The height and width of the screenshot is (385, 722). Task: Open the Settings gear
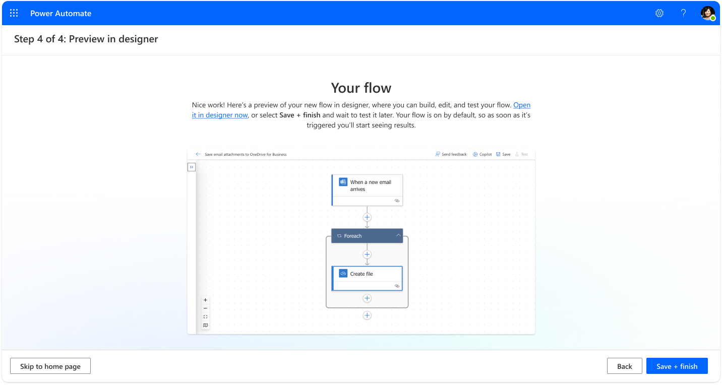pyautogui.click(x=659, y=14)
